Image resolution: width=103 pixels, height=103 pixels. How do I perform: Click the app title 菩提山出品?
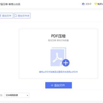coord(14,4)
